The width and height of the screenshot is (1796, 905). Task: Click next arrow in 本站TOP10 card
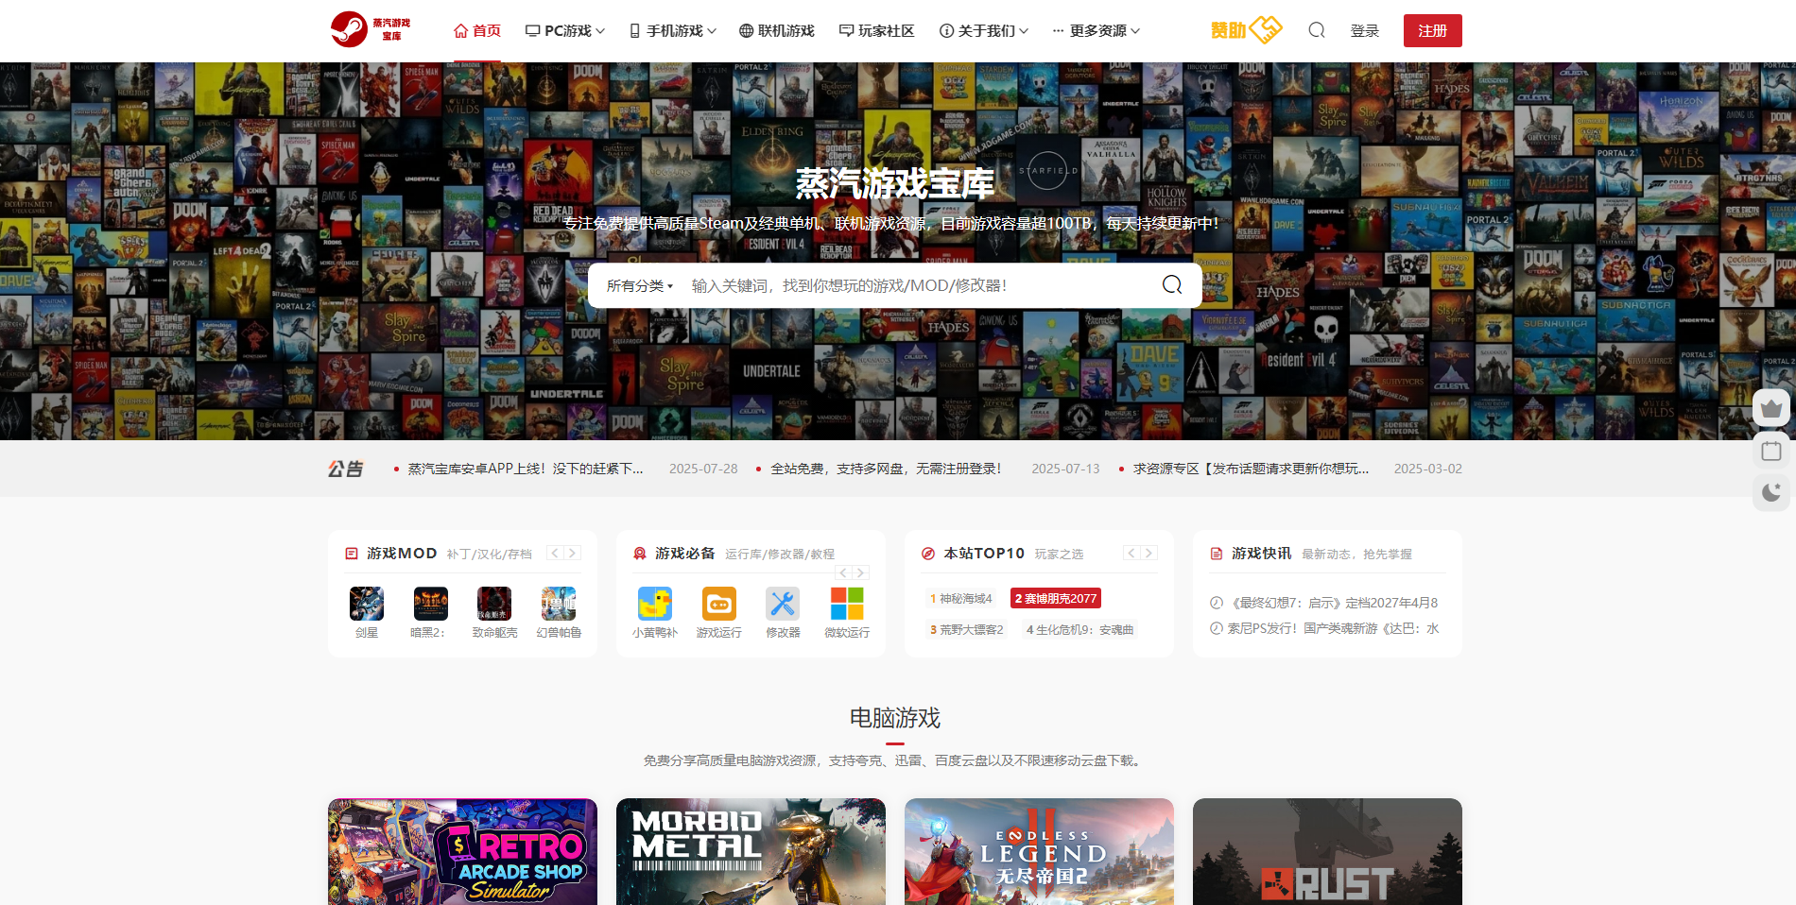[1148, 554]
